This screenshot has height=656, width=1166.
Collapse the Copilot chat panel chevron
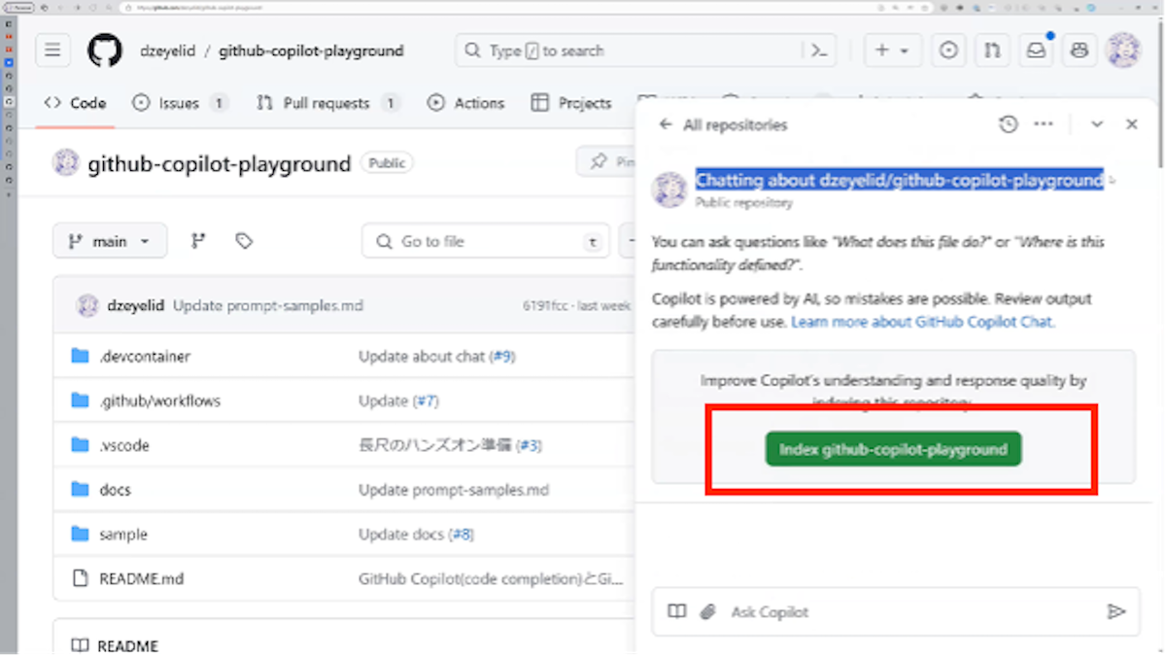(x=1097, y=124)
